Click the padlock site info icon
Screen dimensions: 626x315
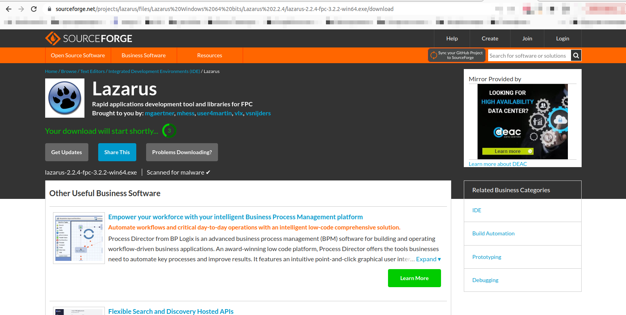pos(49,9)
